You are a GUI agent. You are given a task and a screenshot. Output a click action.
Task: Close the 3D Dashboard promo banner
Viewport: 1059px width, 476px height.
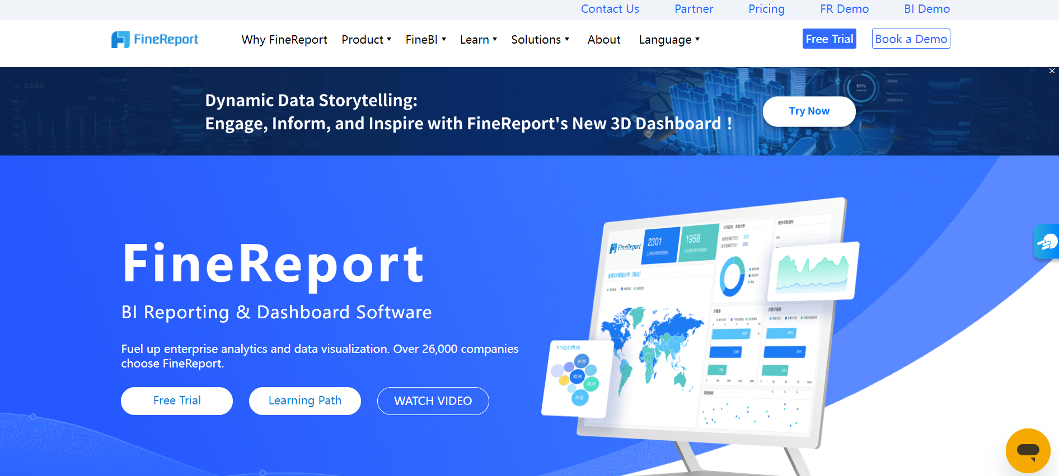click(1052, 71)
